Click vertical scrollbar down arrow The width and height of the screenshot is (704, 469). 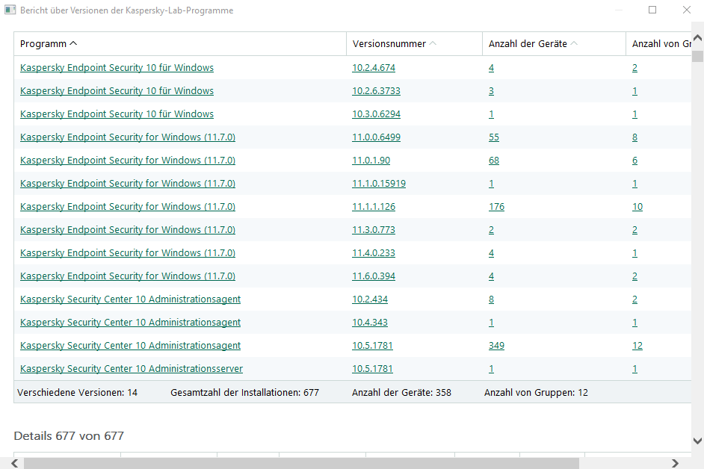697,441
